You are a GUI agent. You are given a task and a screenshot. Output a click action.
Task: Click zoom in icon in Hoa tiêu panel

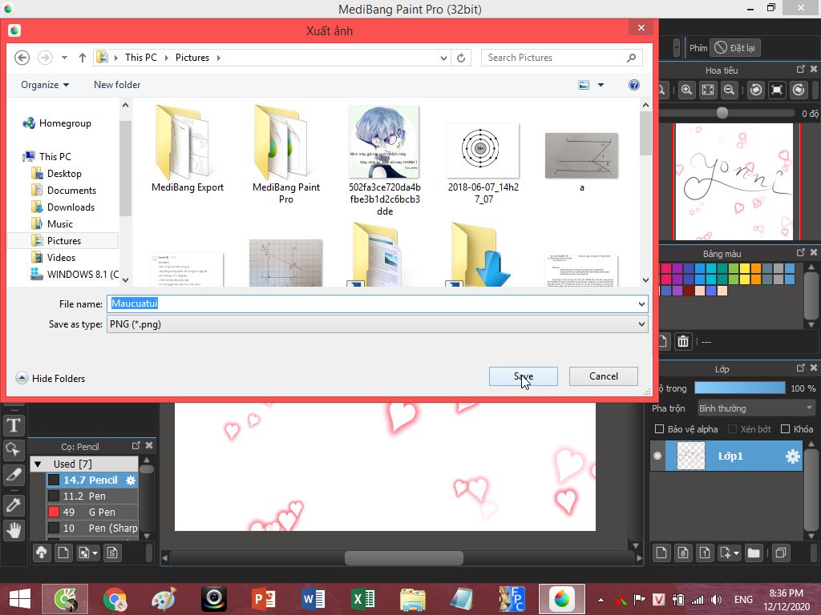pos(686,90)
